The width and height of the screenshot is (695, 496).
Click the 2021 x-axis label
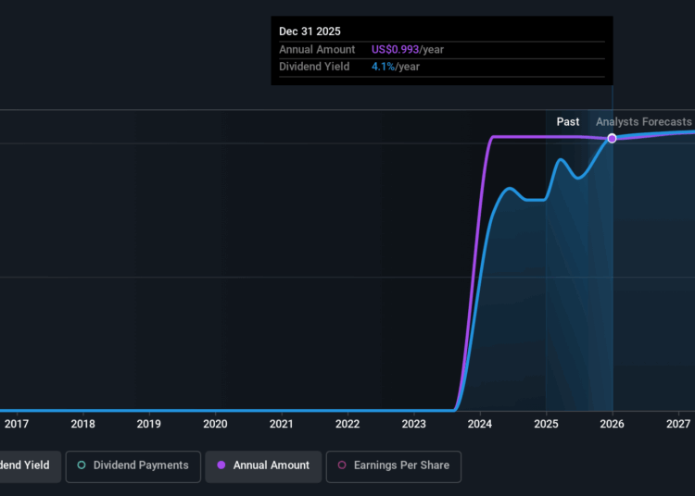(282, 424)
